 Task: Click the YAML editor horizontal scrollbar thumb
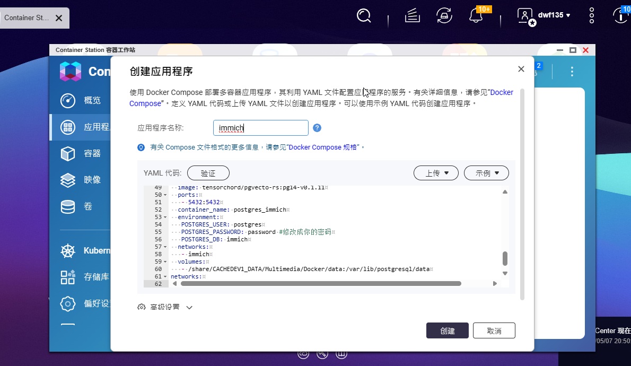[321, 284]
